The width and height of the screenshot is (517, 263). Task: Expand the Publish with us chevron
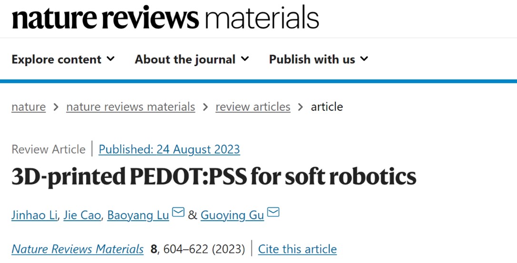coord(364,59)
